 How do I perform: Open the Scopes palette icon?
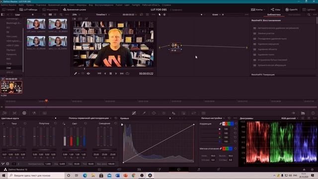point(303,113)
